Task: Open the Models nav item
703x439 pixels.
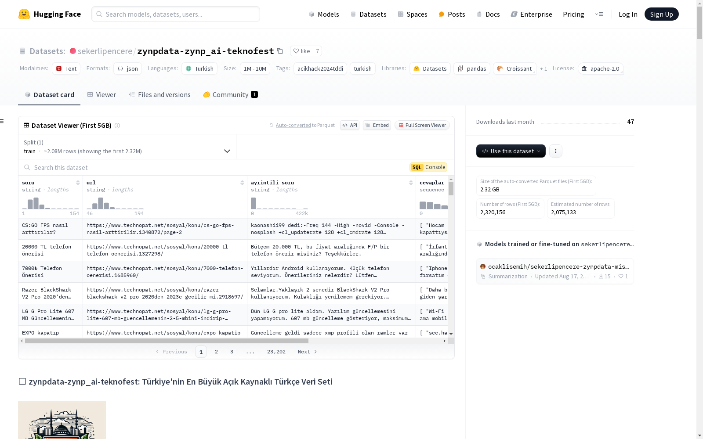Action: point(324,14)
